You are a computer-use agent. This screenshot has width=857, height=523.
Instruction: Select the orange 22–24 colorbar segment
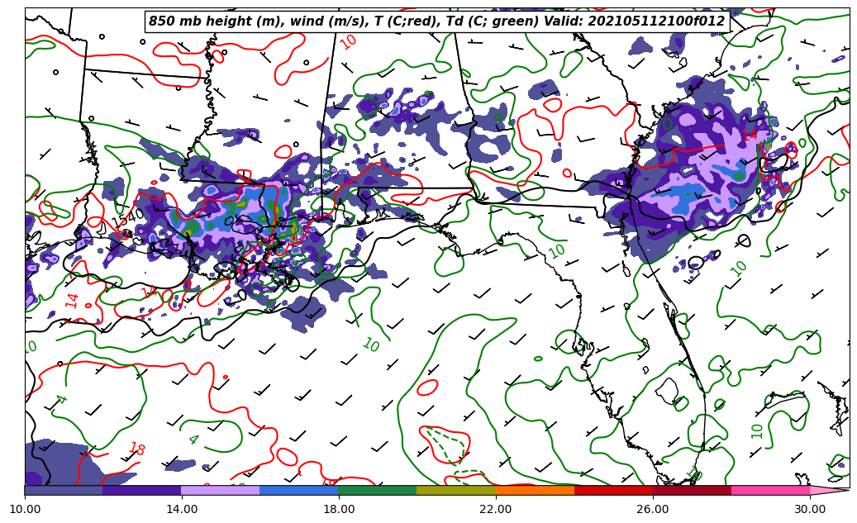coord(535,490)
